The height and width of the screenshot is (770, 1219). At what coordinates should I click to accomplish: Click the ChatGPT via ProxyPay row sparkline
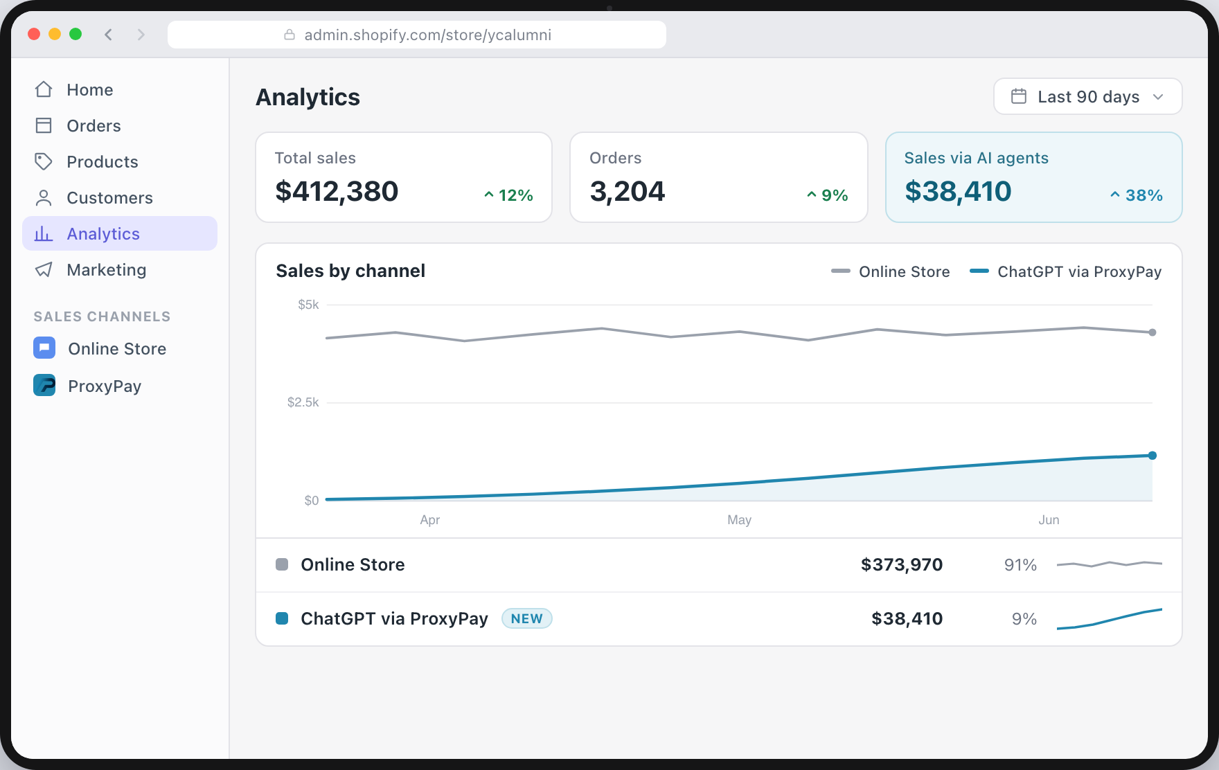tap(1110, 618)
